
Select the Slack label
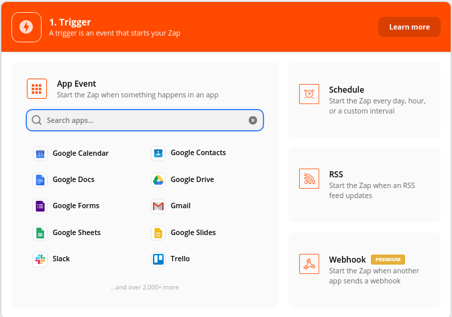pos(61,259)
